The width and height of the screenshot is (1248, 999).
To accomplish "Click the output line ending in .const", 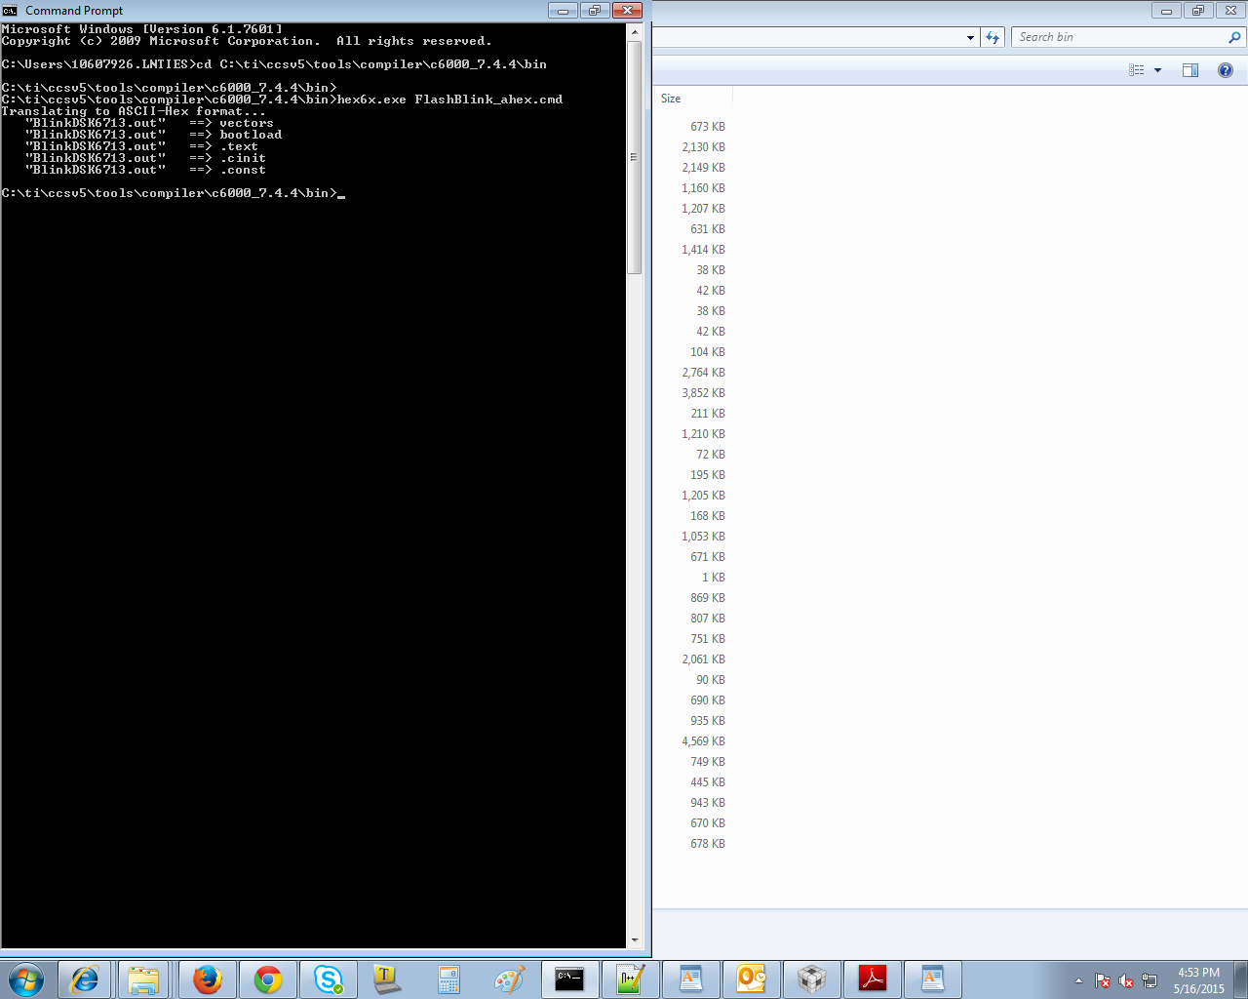I will click(145, 170).
